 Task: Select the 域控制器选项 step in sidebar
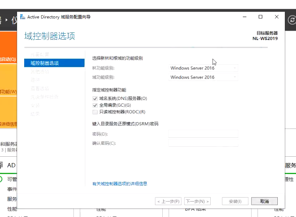coord(54,63)
